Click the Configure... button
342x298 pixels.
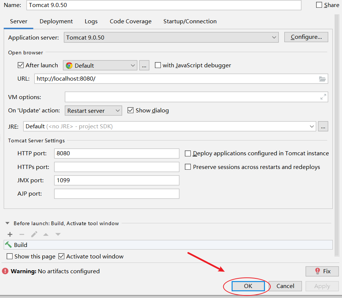coord(306,37)
